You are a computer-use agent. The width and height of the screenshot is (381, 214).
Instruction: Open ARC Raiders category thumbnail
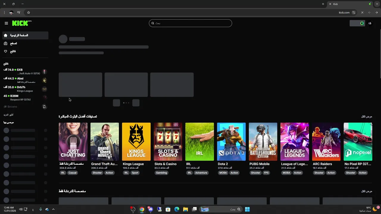[326, 141]
